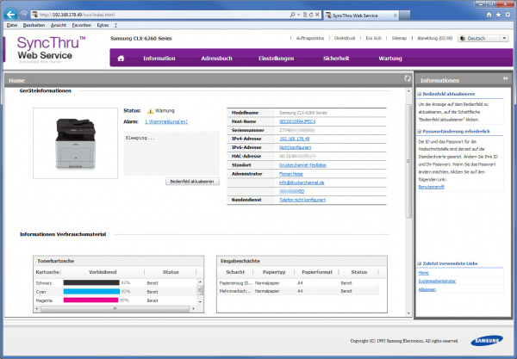Click the browser address bar URL
Screen dimensions: 517x359
(x=78, y=15)
